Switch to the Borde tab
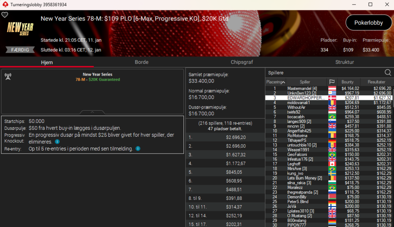The width and height of the screenshot is (394, 227). coord(142,62)
